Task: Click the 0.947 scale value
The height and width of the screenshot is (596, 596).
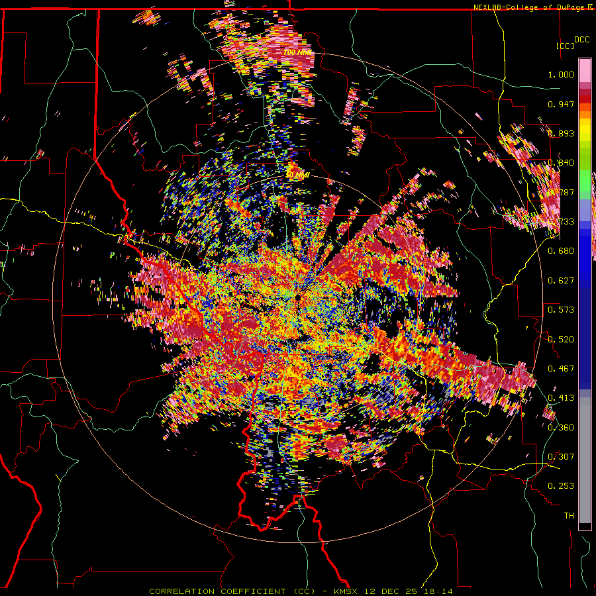Action: tap(561, 104)
